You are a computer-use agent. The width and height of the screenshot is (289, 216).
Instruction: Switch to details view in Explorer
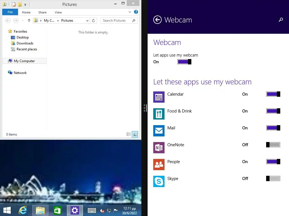tap(128, 134)
